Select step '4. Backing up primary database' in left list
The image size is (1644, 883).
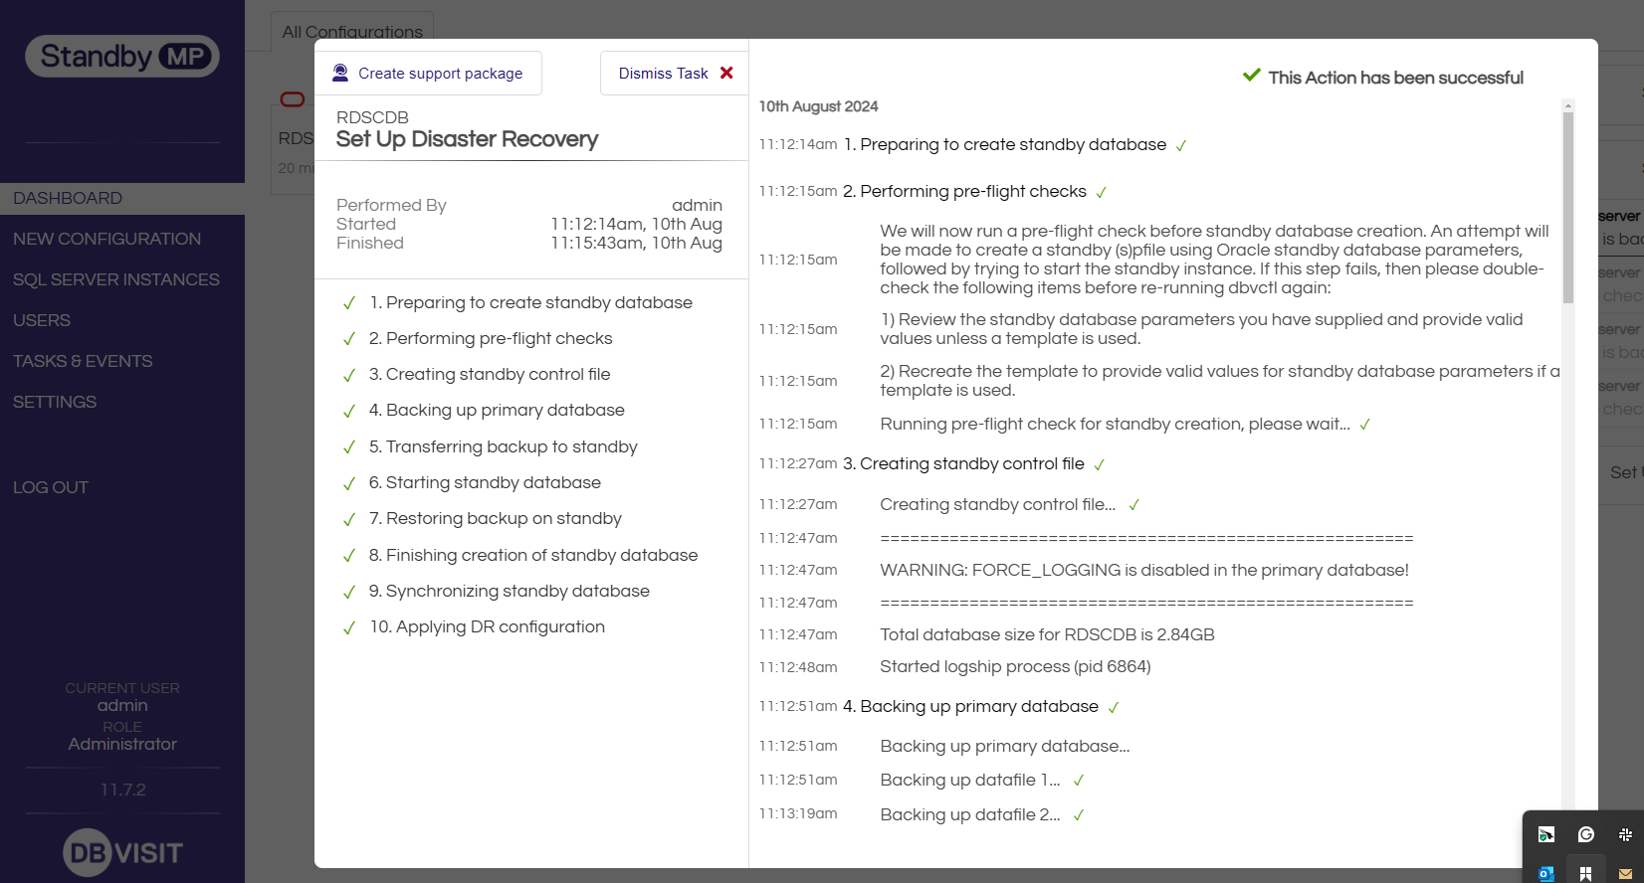pos(497,410)
